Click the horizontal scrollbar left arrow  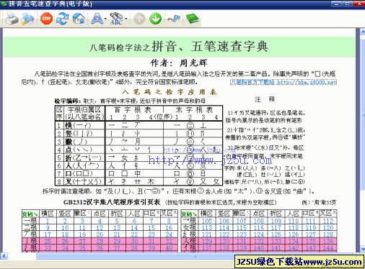coord(4,256)
